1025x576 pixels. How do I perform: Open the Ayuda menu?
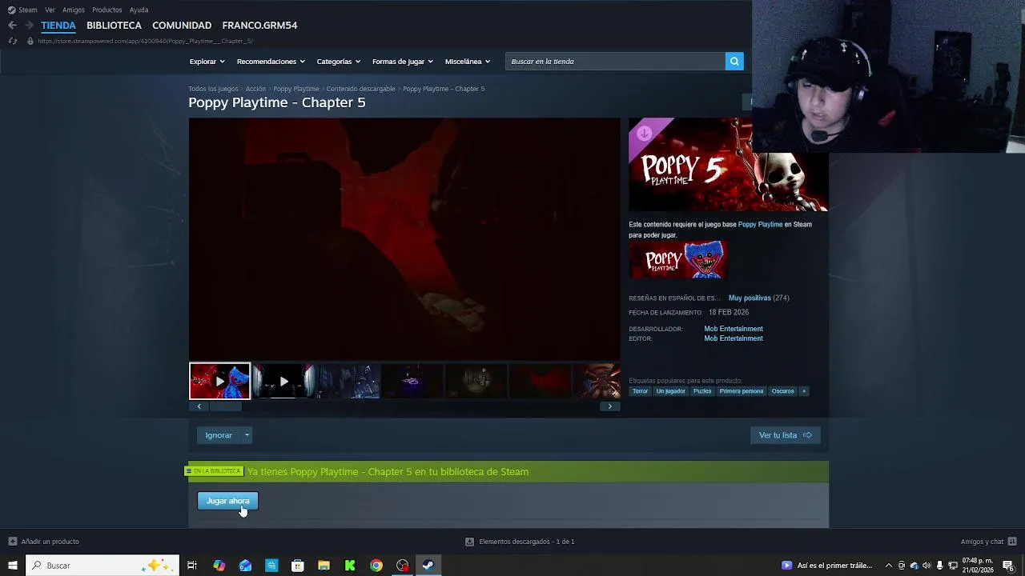[139, 10]
